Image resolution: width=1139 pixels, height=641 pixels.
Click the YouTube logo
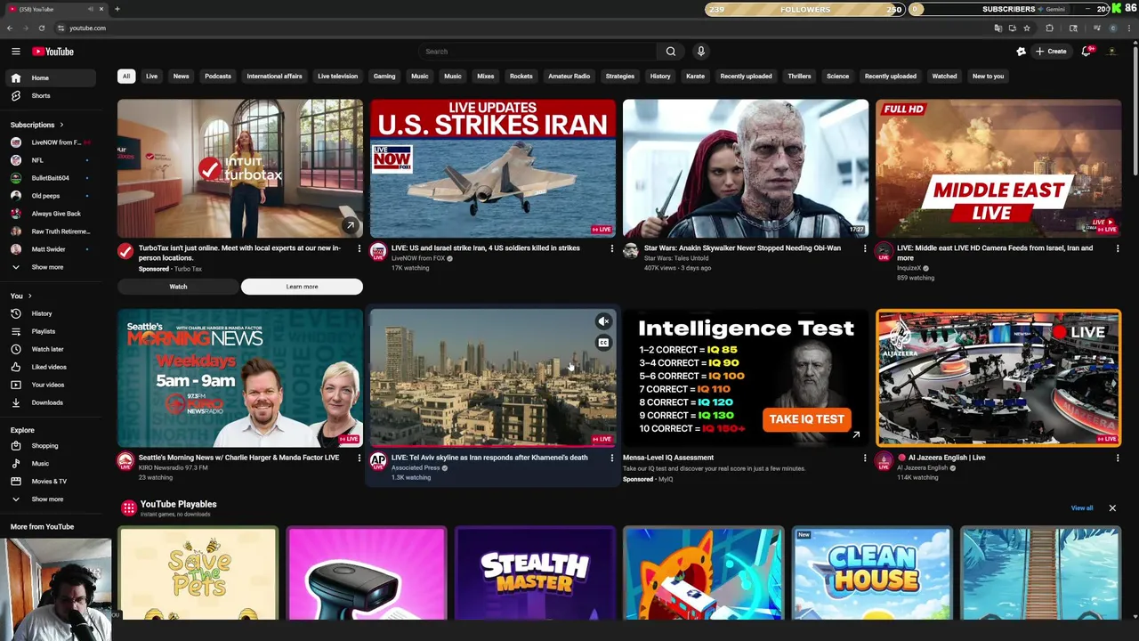(53, 52)
